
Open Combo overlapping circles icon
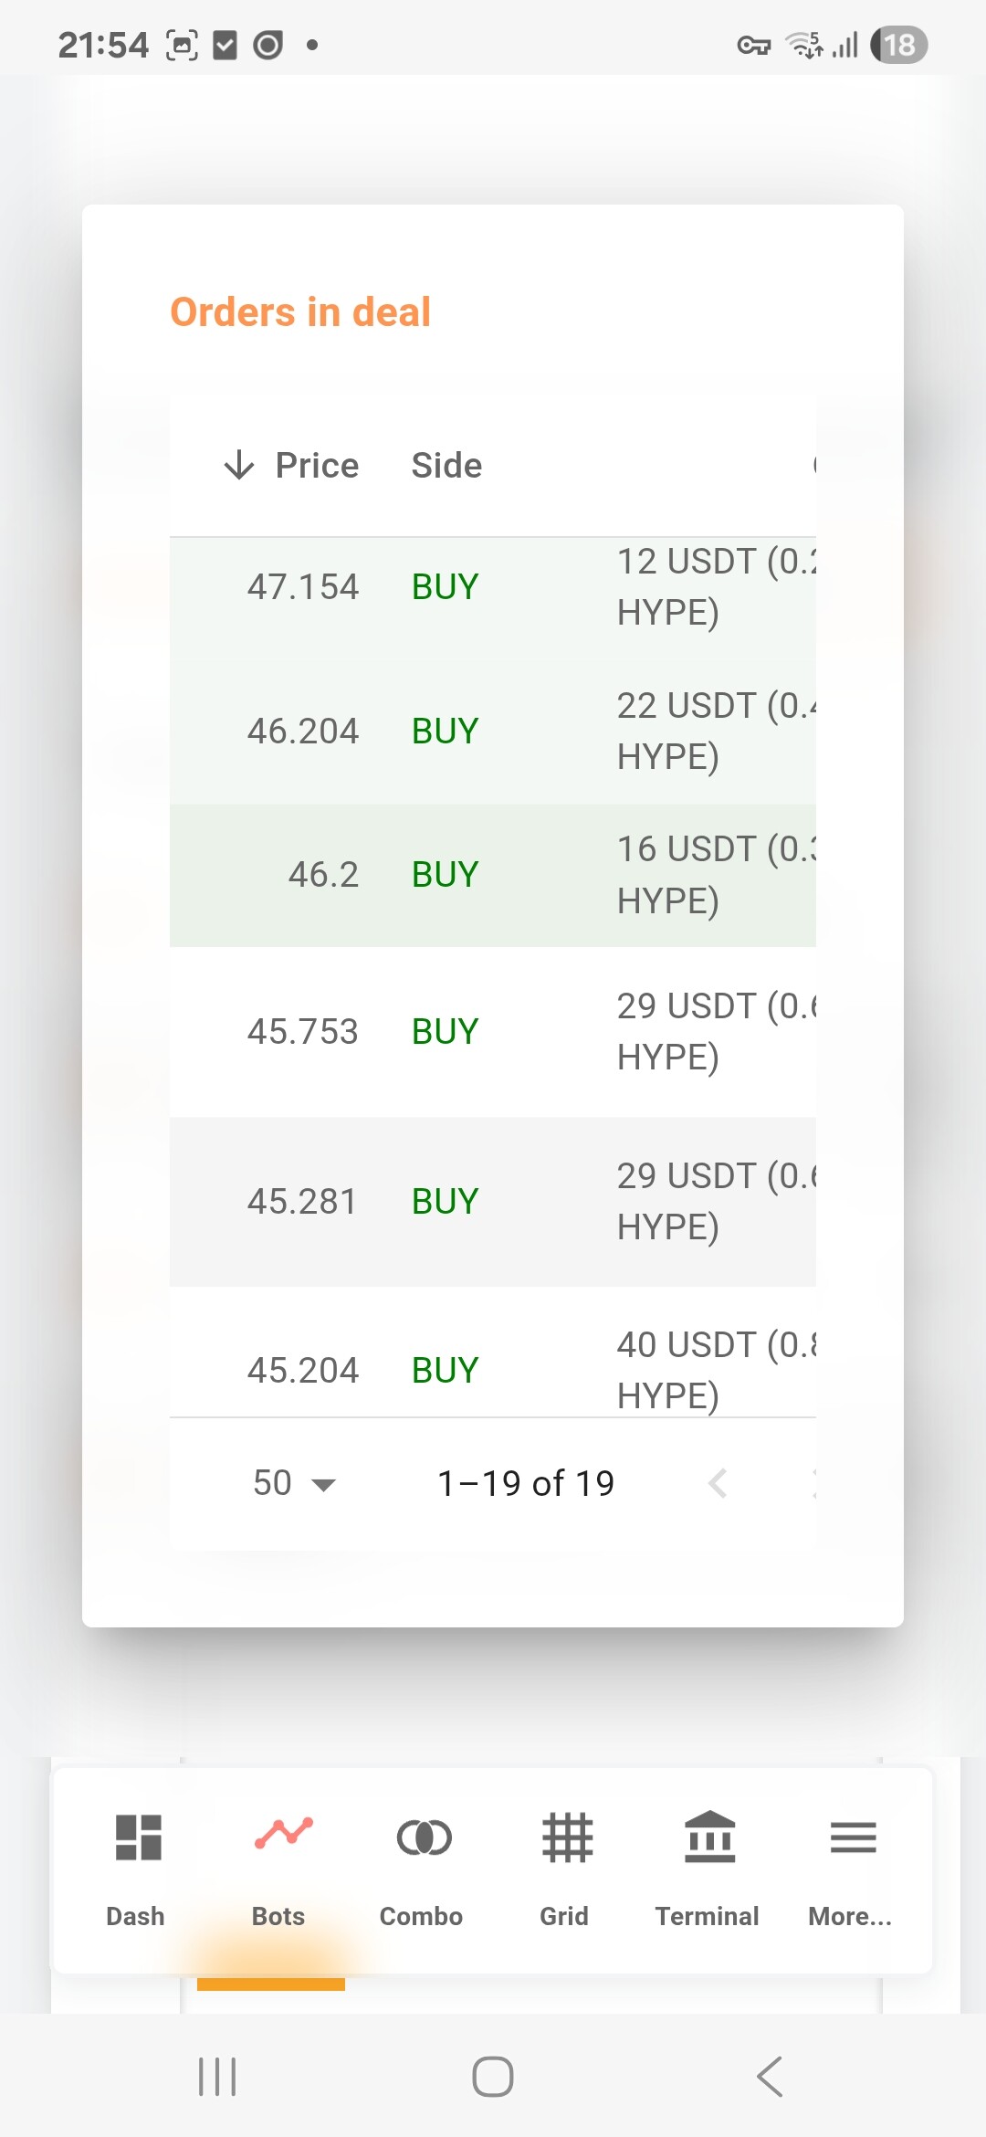click(424, 1837)
